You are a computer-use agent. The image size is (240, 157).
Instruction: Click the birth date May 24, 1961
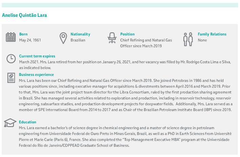click(30, 40)
